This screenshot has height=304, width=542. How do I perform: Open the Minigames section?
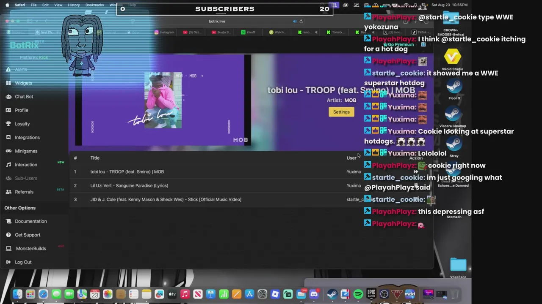(x=26, y=151)
